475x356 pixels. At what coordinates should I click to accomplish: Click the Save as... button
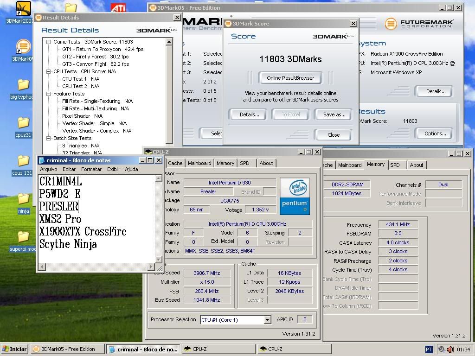(334, 114)
